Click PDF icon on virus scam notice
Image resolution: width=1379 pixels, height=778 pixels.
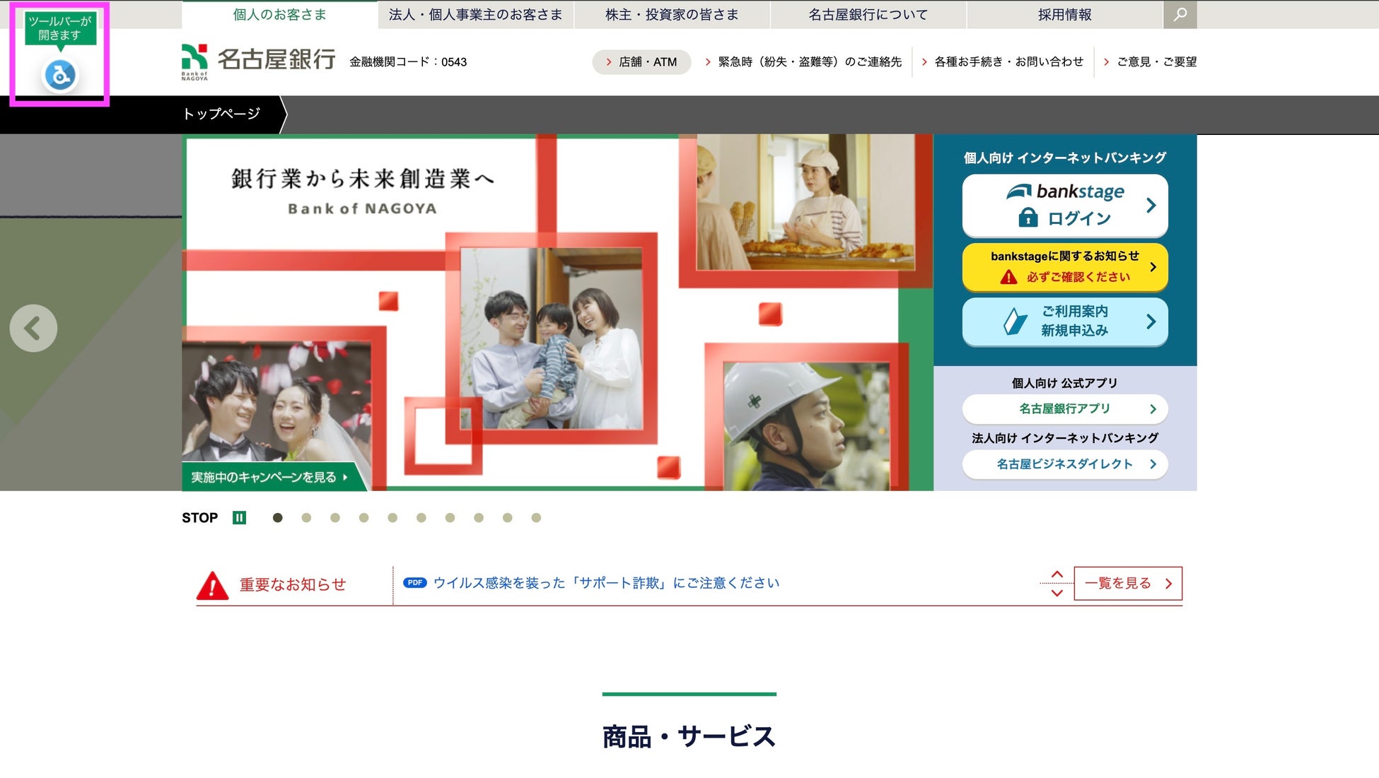coord(414,583)
